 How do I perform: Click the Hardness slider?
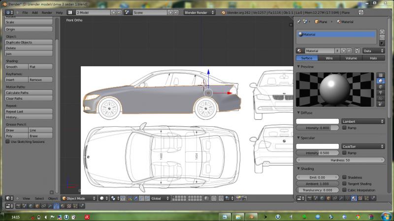click(x=340, y=160)
